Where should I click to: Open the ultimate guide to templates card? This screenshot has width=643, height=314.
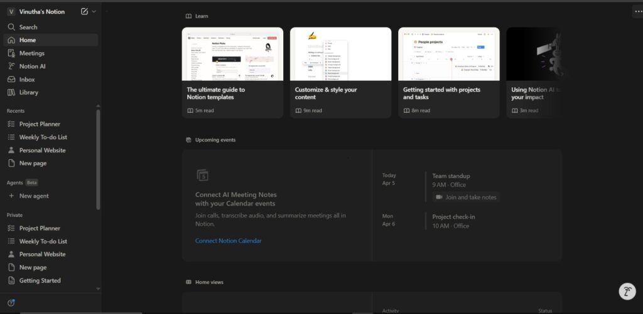click(x=232, y=72)
